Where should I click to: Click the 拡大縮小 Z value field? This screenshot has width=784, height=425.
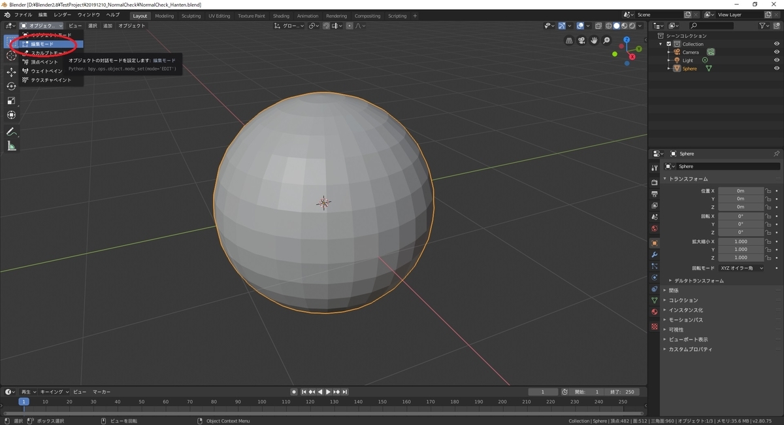coord(741,258)
